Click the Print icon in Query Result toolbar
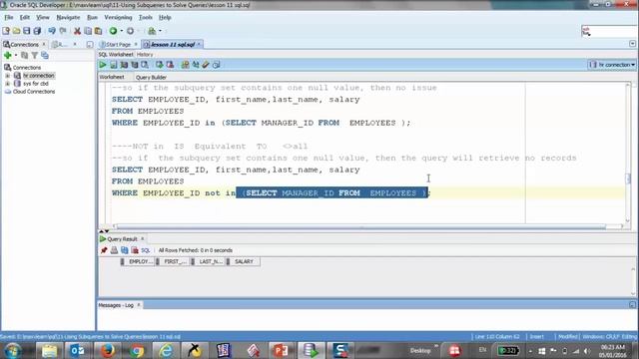The height and width of the screenshot is (359, 639). pyautogui.click(x=114, y=250)
